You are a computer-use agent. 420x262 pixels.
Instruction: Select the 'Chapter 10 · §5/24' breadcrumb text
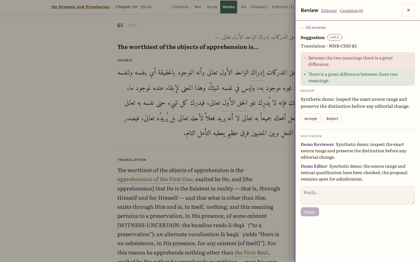point(133,7)
